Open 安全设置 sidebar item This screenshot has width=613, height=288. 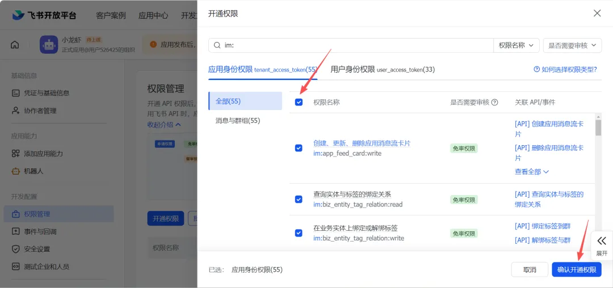(58, 249)
